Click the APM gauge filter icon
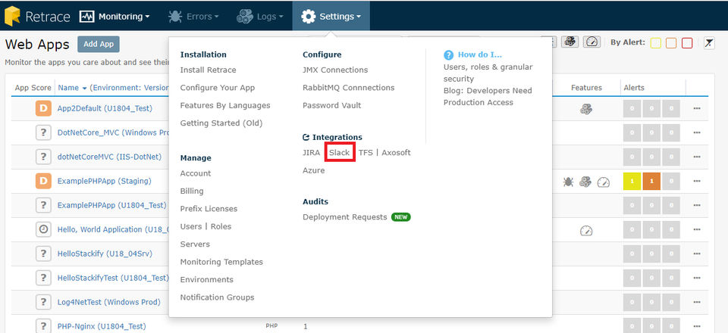The image size is (728, 333). coord(592,42)
